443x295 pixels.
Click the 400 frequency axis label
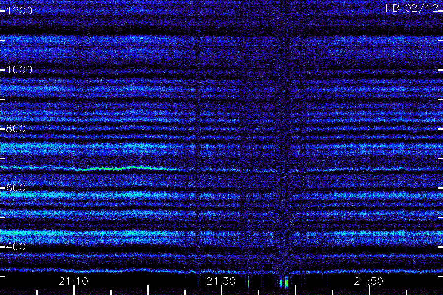click(16, 247)
